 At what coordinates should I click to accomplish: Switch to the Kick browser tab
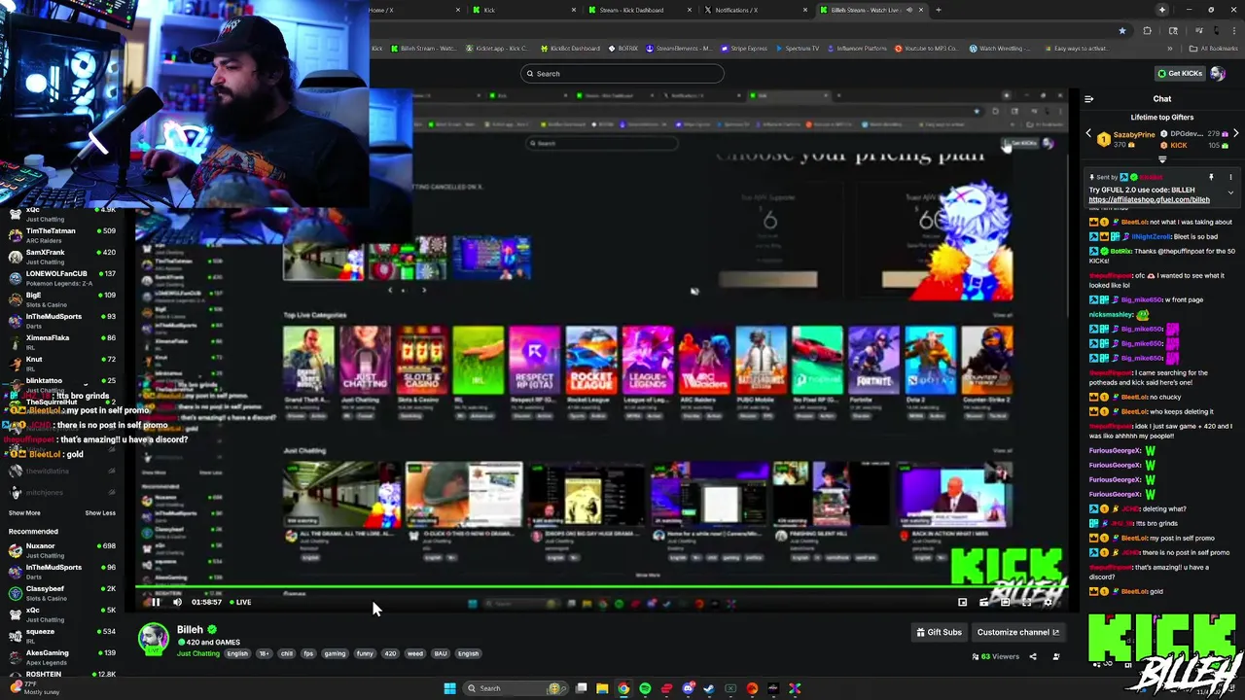(525, 10)
